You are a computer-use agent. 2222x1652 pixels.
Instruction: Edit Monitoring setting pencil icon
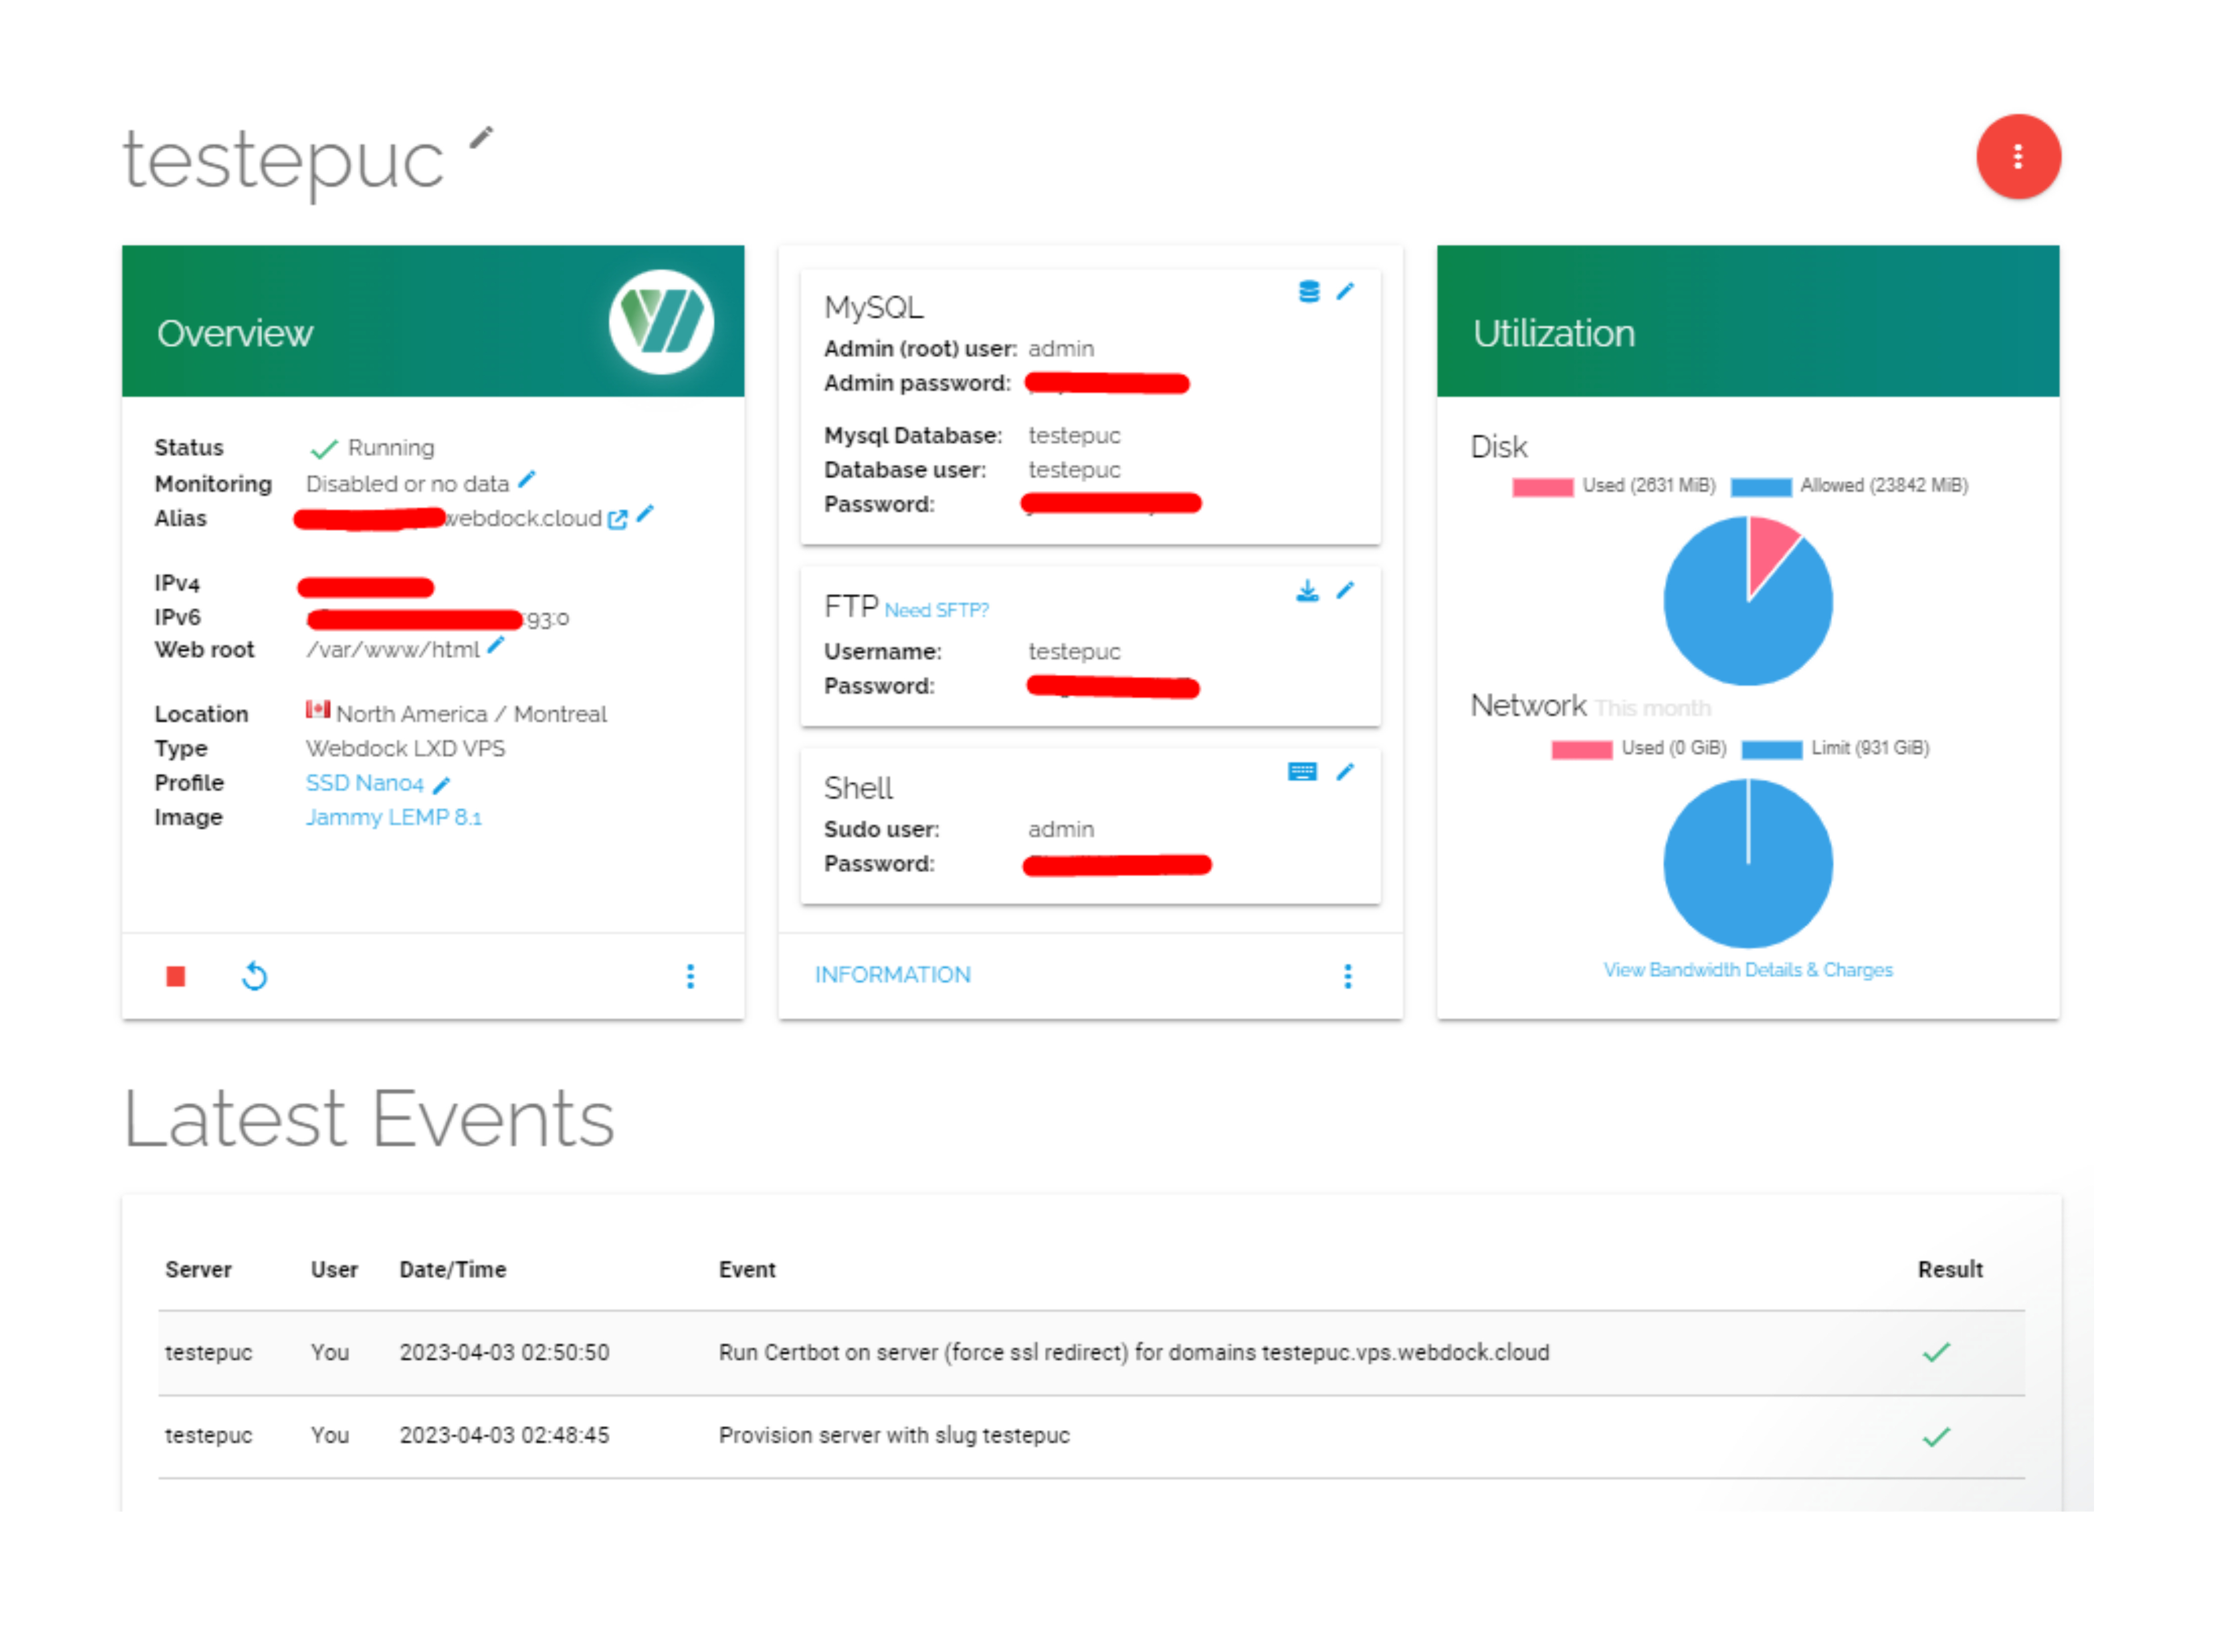click(527, 480)
